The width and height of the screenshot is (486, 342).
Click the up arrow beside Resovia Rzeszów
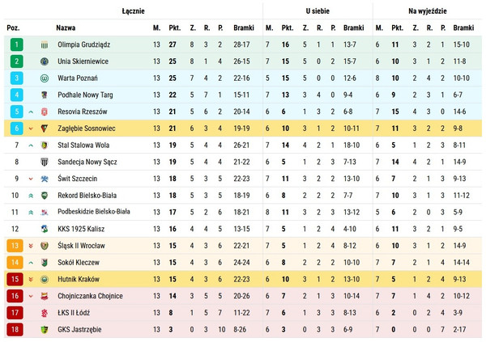(31, 112)
